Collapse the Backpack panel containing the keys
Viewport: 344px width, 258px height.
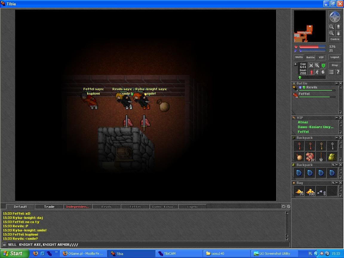click(x=337, y=138)
